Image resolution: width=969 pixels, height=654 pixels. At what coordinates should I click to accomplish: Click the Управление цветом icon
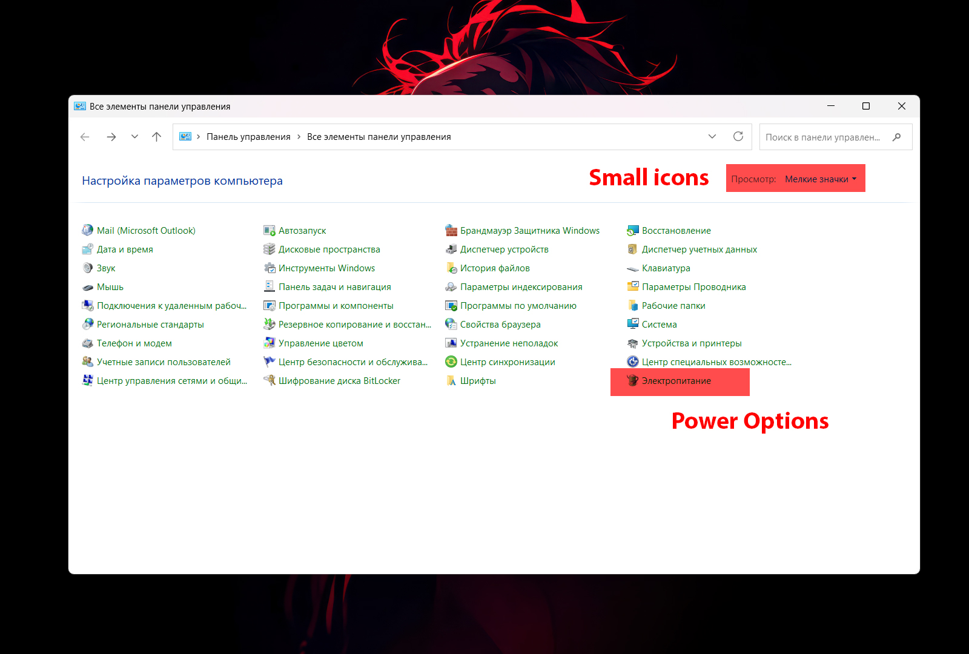tap(269, 343)
